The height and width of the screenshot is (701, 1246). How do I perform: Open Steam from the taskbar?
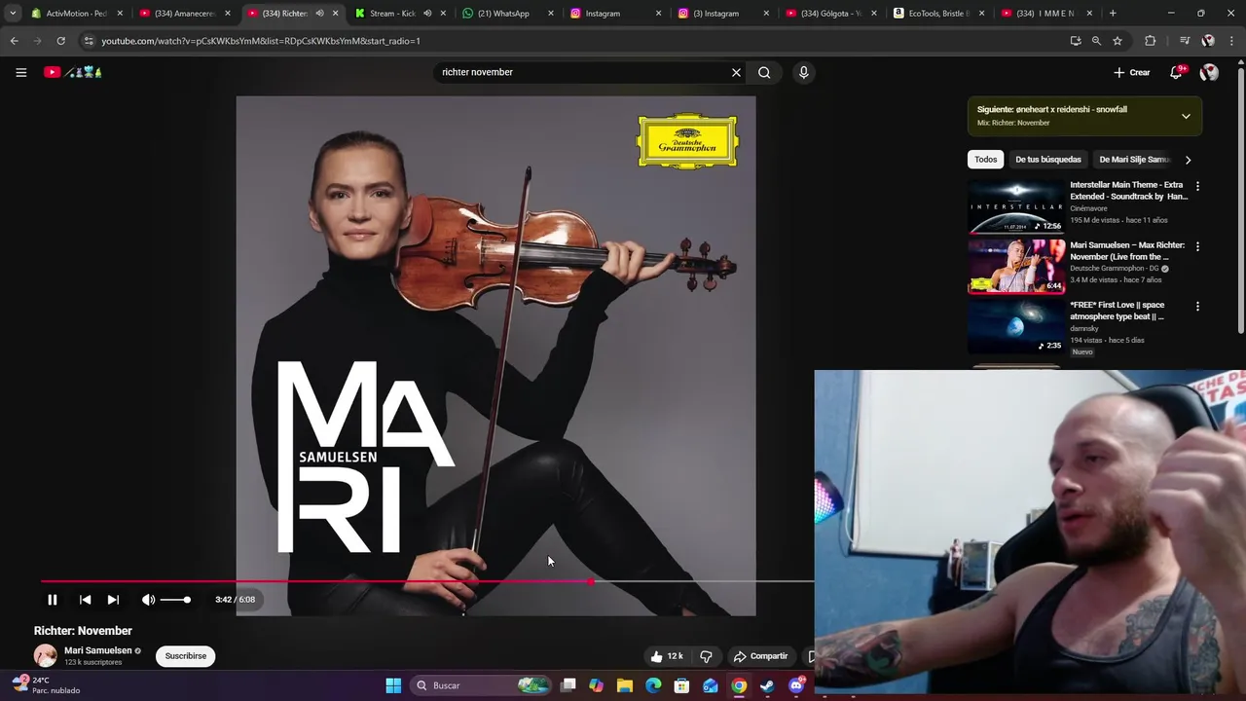767,685
